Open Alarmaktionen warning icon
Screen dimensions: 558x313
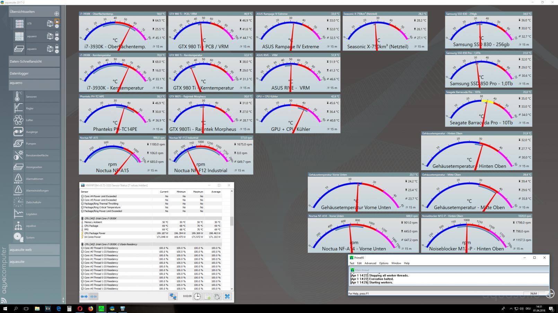pos(18,179)
